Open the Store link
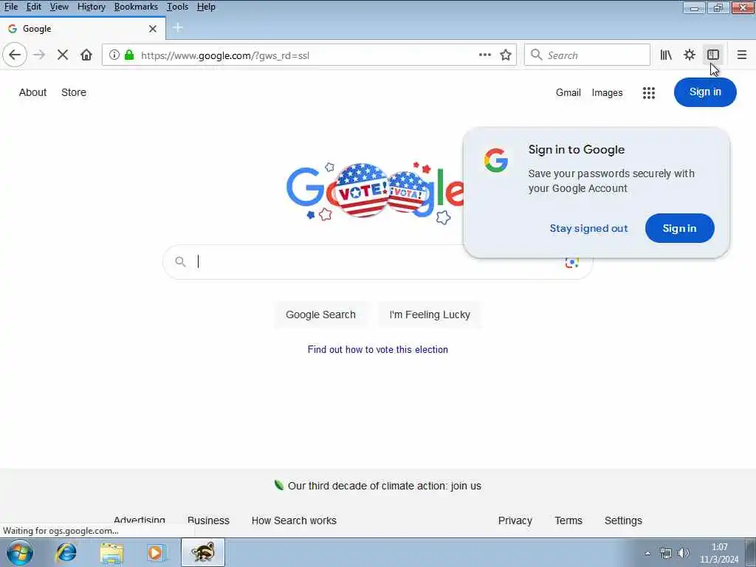 pos(74,92)
